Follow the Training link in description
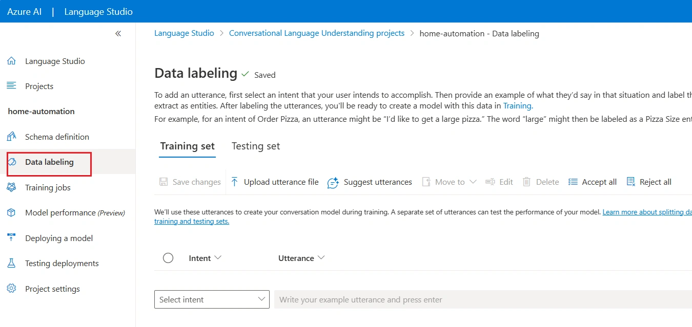 (x=518, y=106)
